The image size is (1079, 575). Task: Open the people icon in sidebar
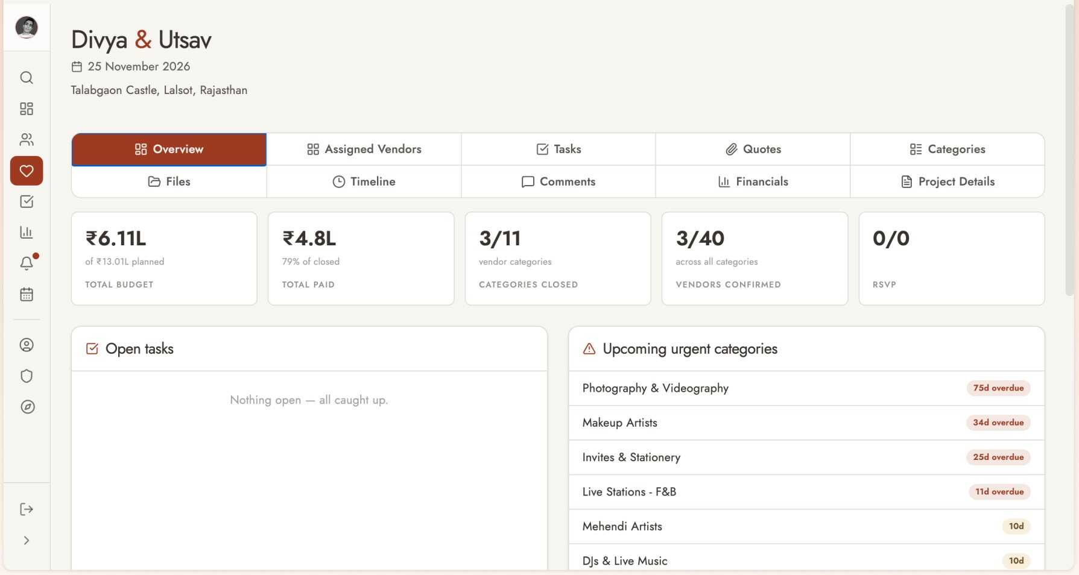coord(27,140)
